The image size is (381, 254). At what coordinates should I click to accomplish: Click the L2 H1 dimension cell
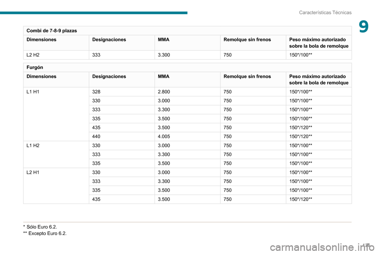33,172
